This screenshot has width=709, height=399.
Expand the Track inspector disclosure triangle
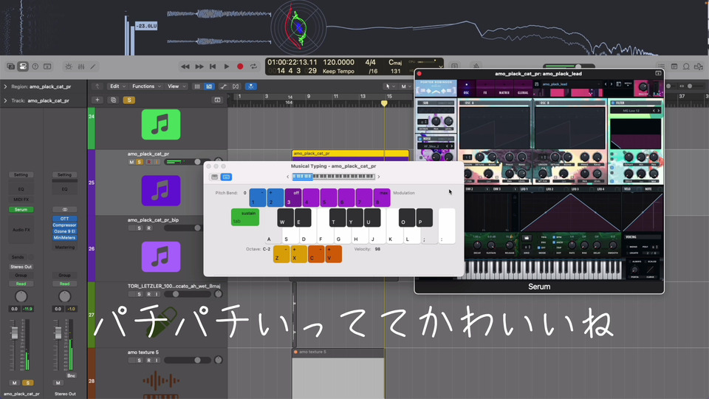[5, 100]
